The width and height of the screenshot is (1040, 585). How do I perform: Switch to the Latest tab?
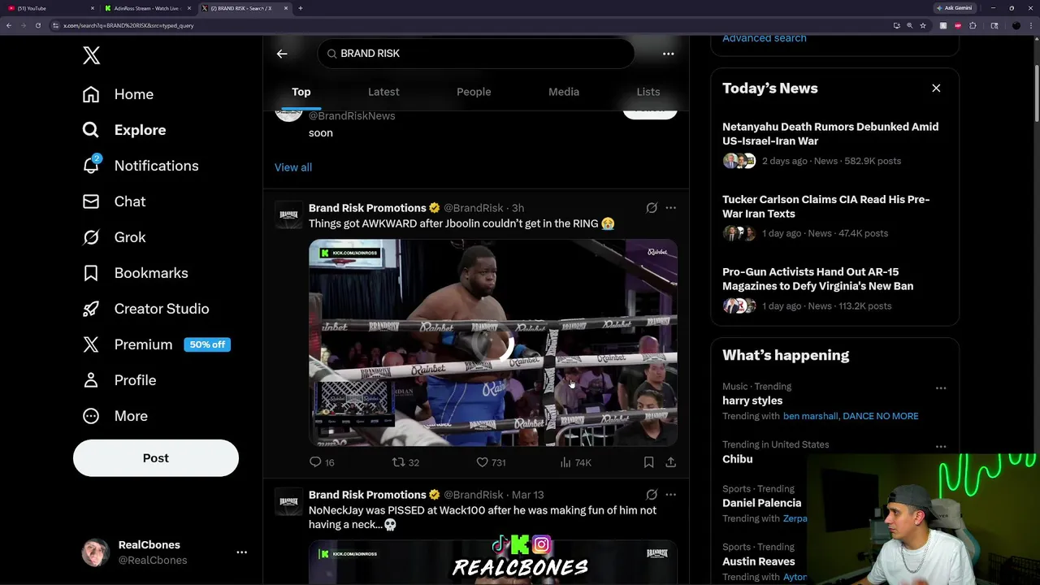click(x=383, y=92)
